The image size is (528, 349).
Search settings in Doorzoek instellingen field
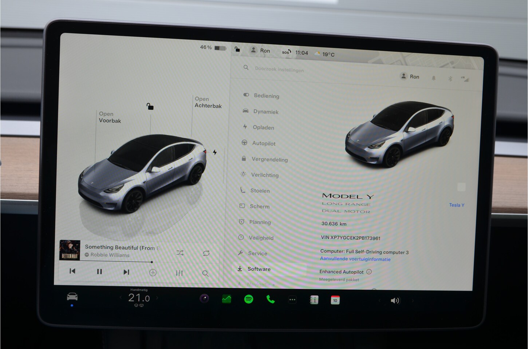(x=279, y=69)
